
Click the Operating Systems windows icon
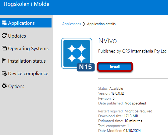point(4,48)
